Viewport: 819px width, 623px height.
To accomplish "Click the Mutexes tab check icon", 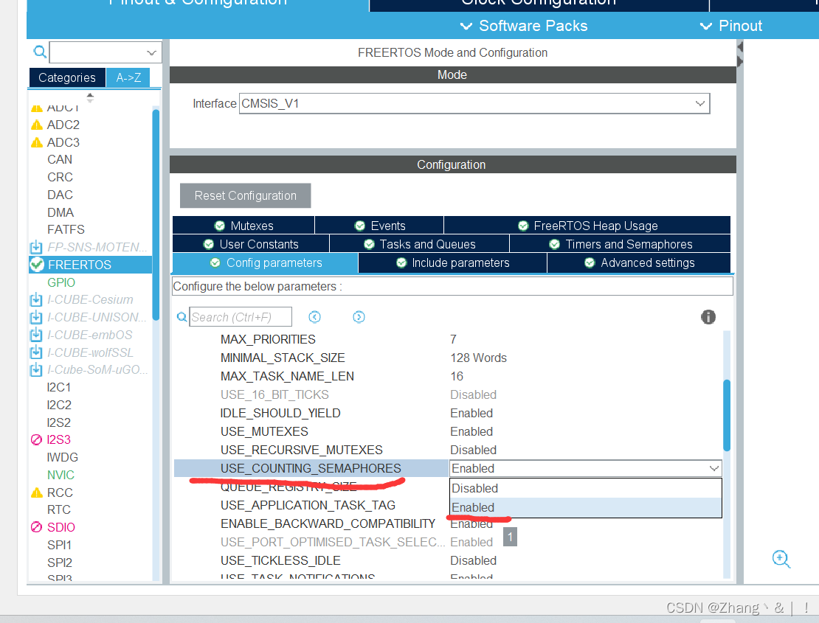I will [x=219, y=226].
